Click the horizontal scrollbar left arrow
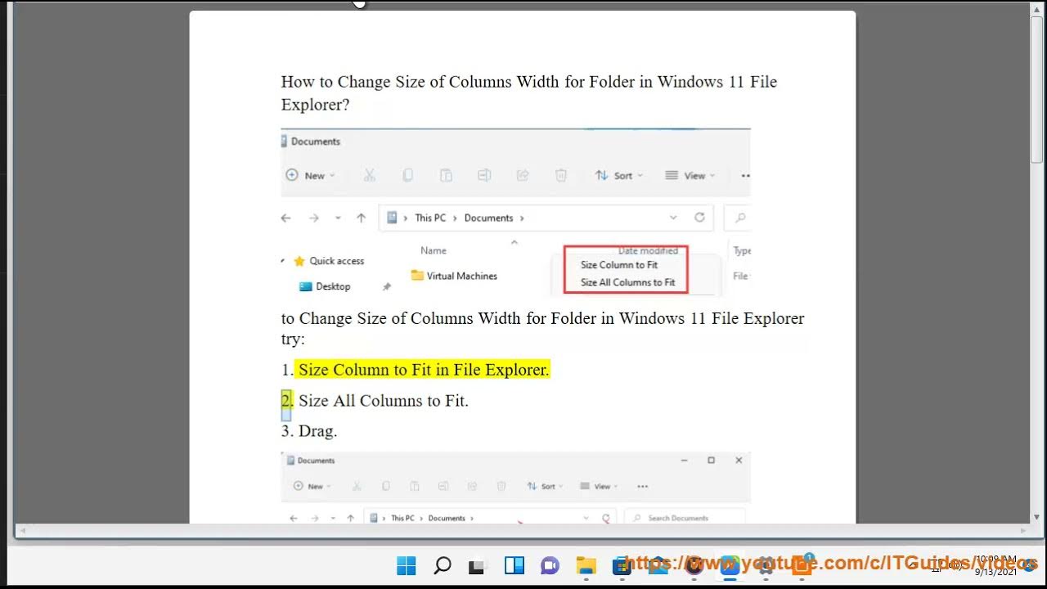Viewport: 1047px width, 589px height. (x=21, y=532)
